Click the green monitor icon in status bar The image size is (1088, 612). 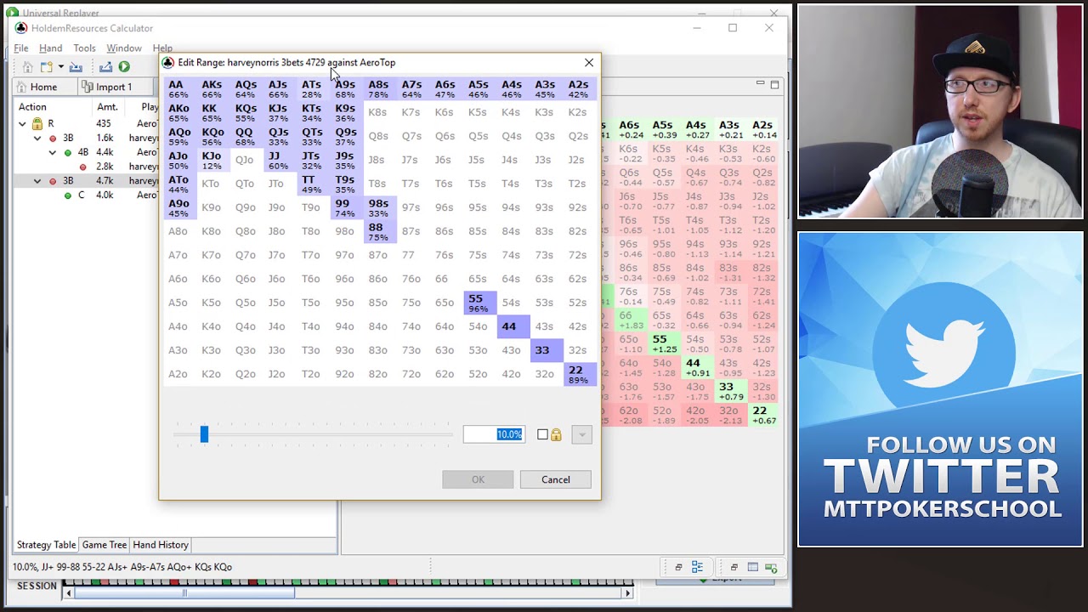point(771,567)
